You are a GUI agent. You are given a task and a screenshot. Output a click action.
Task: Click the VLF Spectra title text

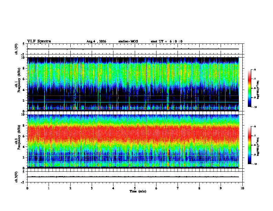39,41
